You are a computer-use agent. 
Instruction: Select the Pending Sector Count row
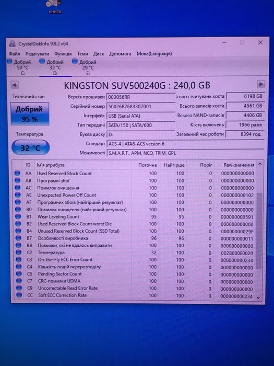[x=135, y=274]
